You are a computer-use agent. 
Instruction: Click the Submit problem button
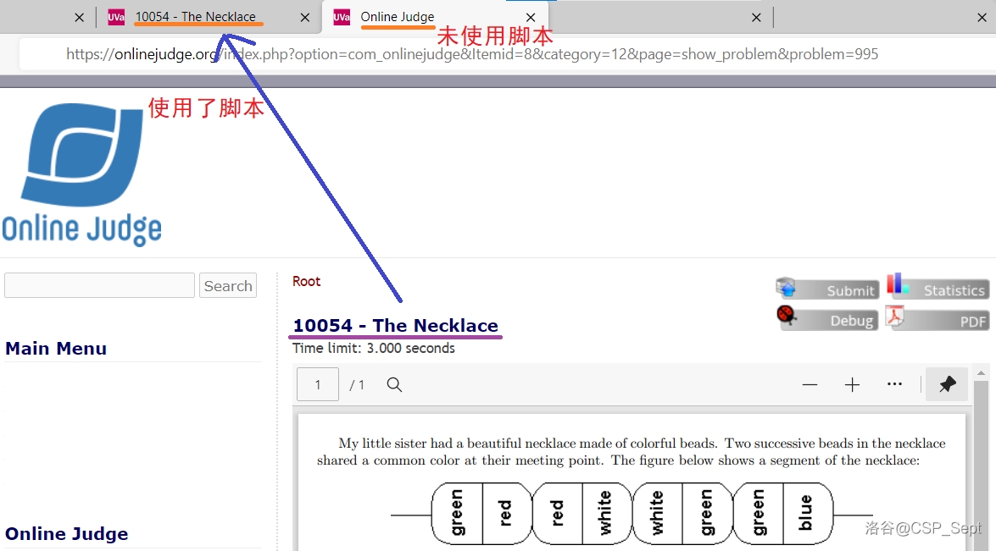pyautogui.click(x=827, y=289)
